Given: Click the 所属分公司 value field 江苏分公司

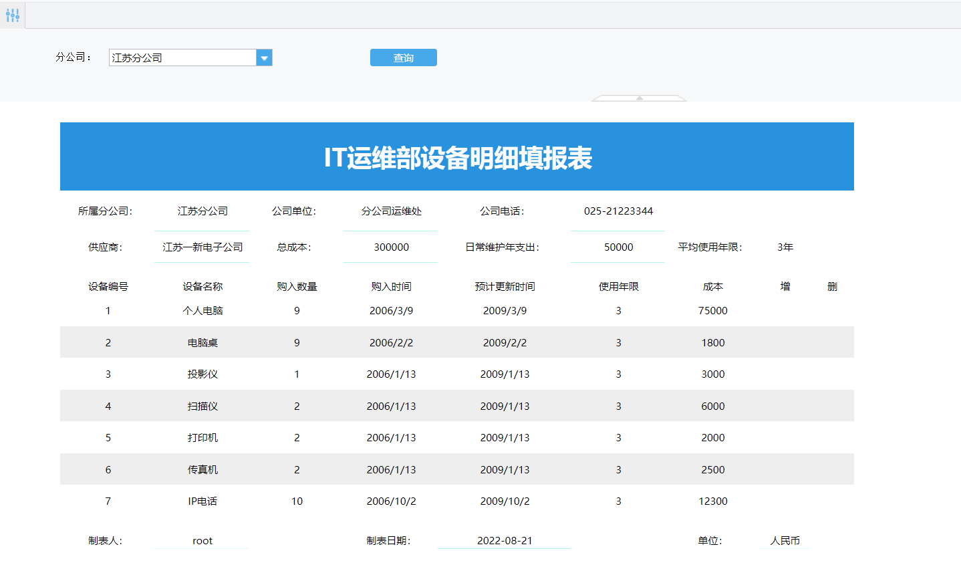Looking at the screenshot, I should [202, 211].
